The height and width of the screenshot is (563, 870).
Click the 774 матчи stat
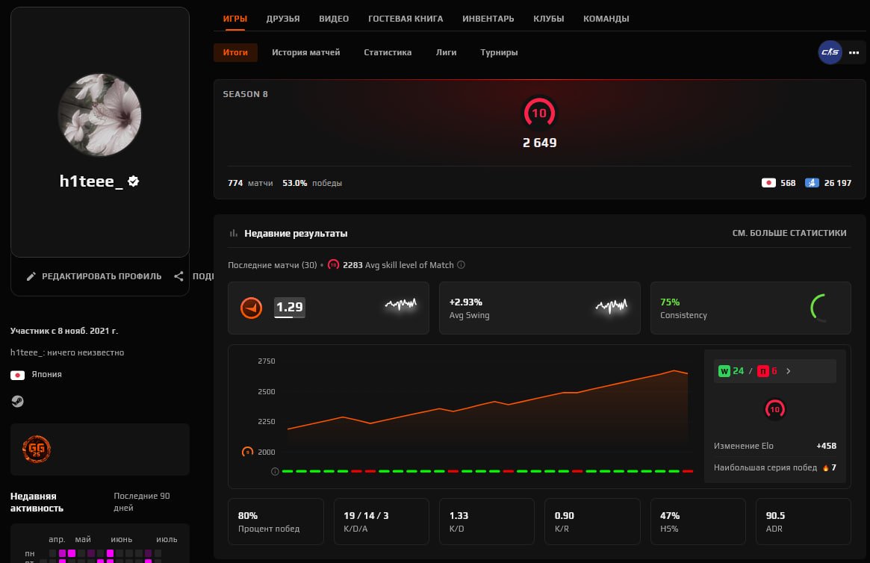250,183
